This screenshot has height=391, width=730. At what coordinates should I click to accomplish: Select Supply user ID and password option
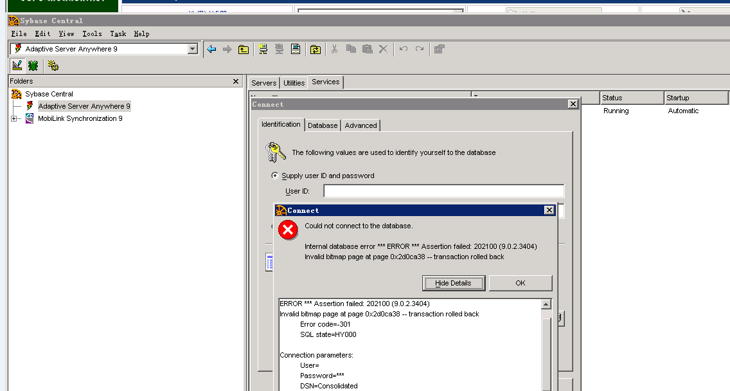pos(275,176)
